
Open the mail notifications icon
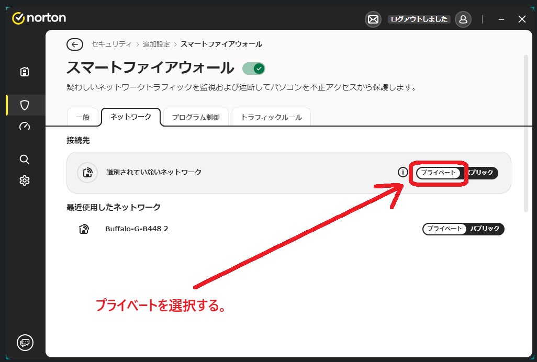click(373, 19)
